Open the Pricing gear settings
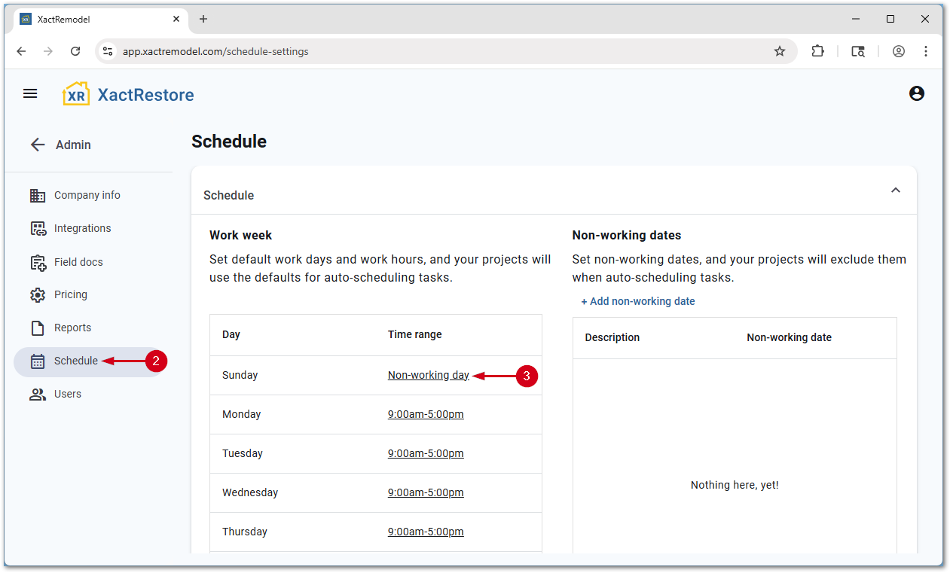 click(x=70, y=294)
